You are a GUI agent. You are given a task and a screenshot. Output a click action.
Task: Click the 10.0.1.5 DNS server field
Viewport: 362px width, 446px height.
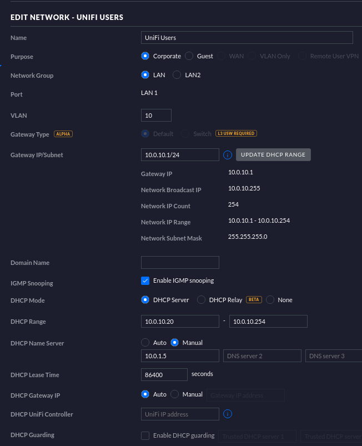(x=180, y=356)
